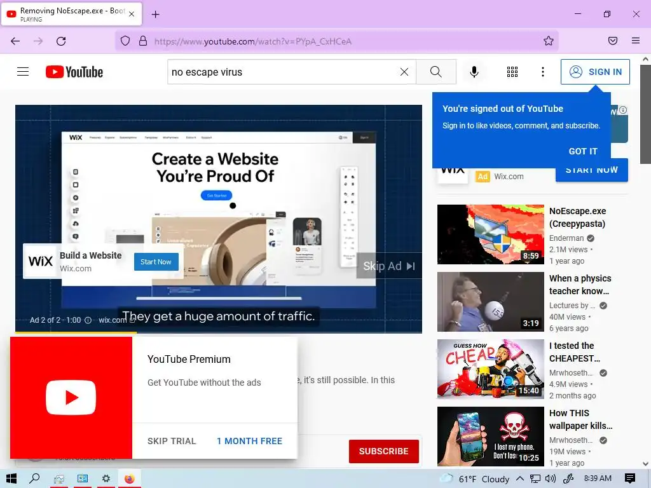Image resolution: width=651 pixels, height=488 pixels.
Task: Click page scrollbar down arrow
Action: 645,463
